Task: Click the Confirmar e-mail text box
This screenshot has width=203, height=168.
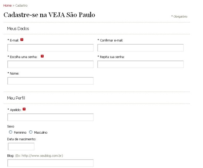Action: click(x=141, y=48)
